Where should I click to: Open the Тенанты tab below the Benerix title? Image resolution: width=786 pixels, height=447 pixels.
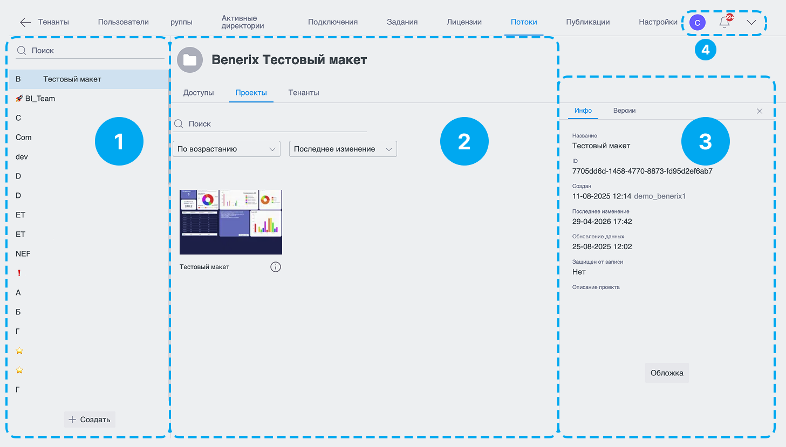tap(304, 93)
